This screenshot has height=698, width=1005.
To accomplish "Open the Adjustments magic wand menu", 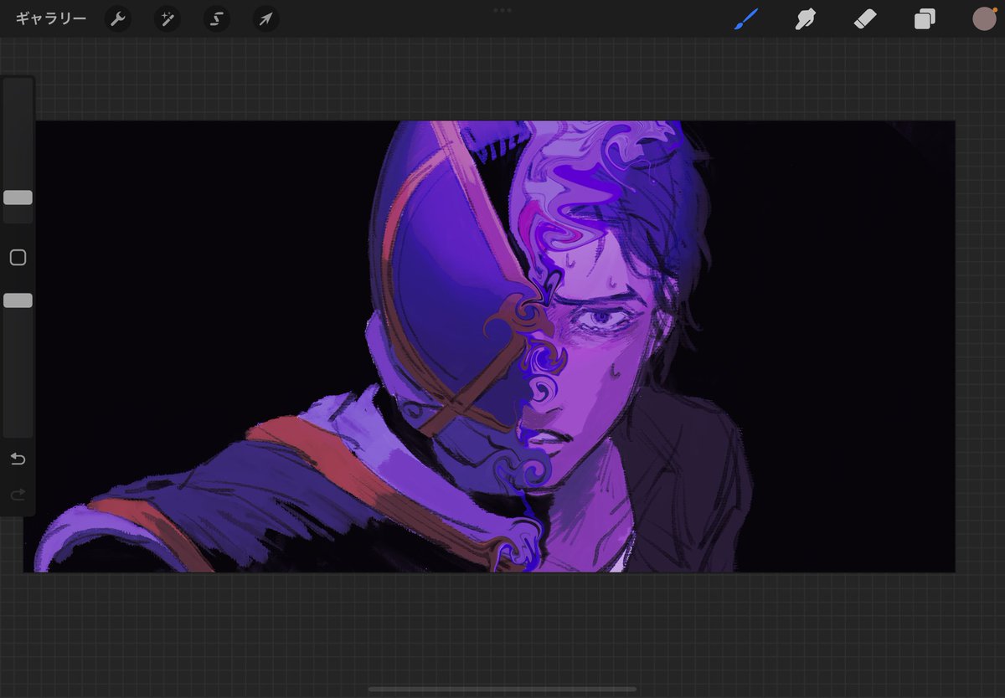I will [167, 18].
